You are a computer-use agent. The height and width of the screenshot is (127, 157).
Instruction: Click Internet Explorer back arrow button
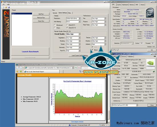pyautogui.click(x=17, y=68)
